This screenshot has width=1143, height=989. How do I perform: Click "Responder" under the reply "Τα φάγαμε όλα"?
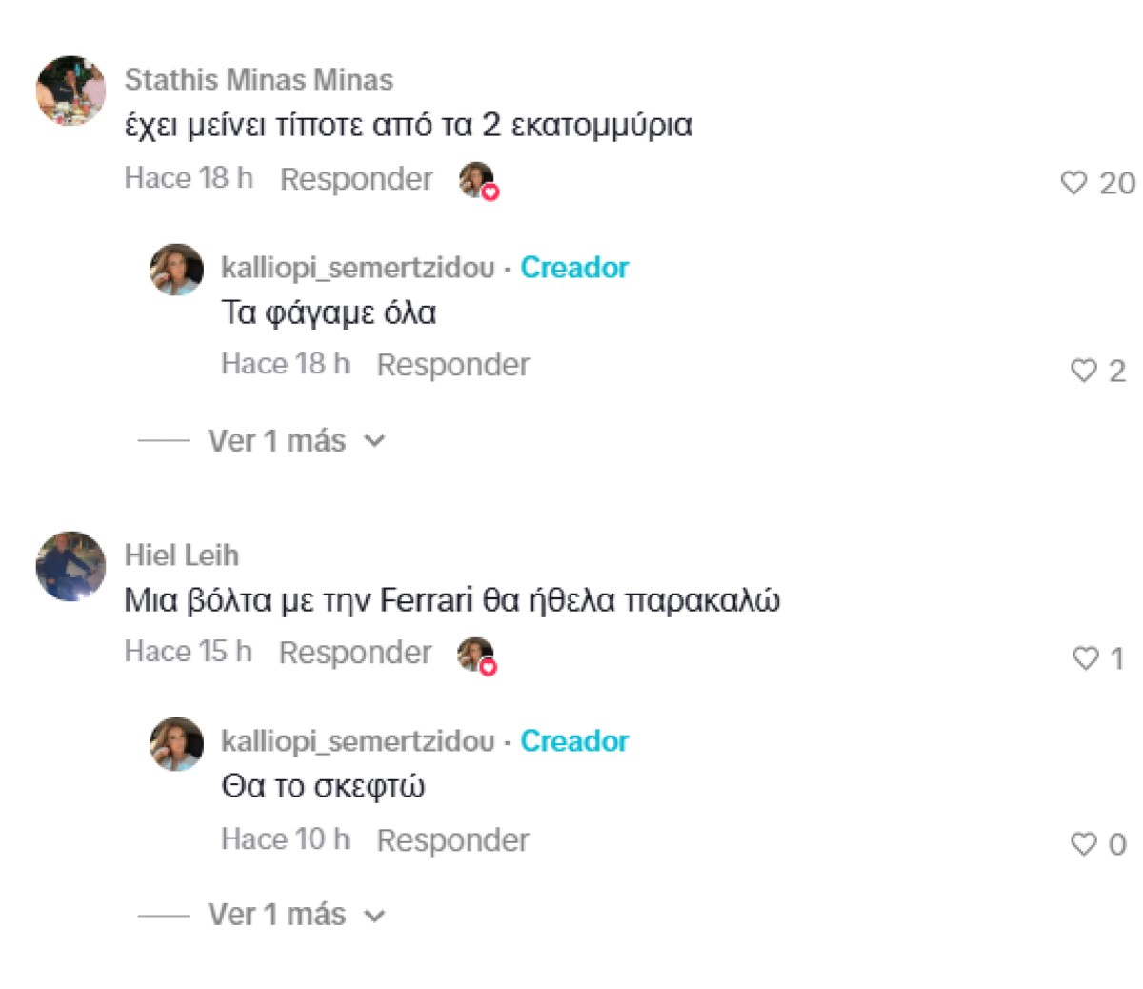click(x=453, y=364)
